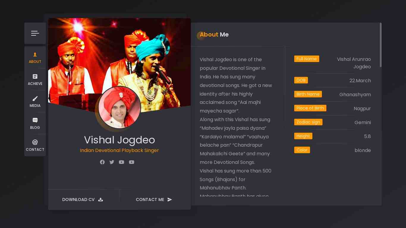Open the Blog section
The image size is (406, 228).
(35, 123)
